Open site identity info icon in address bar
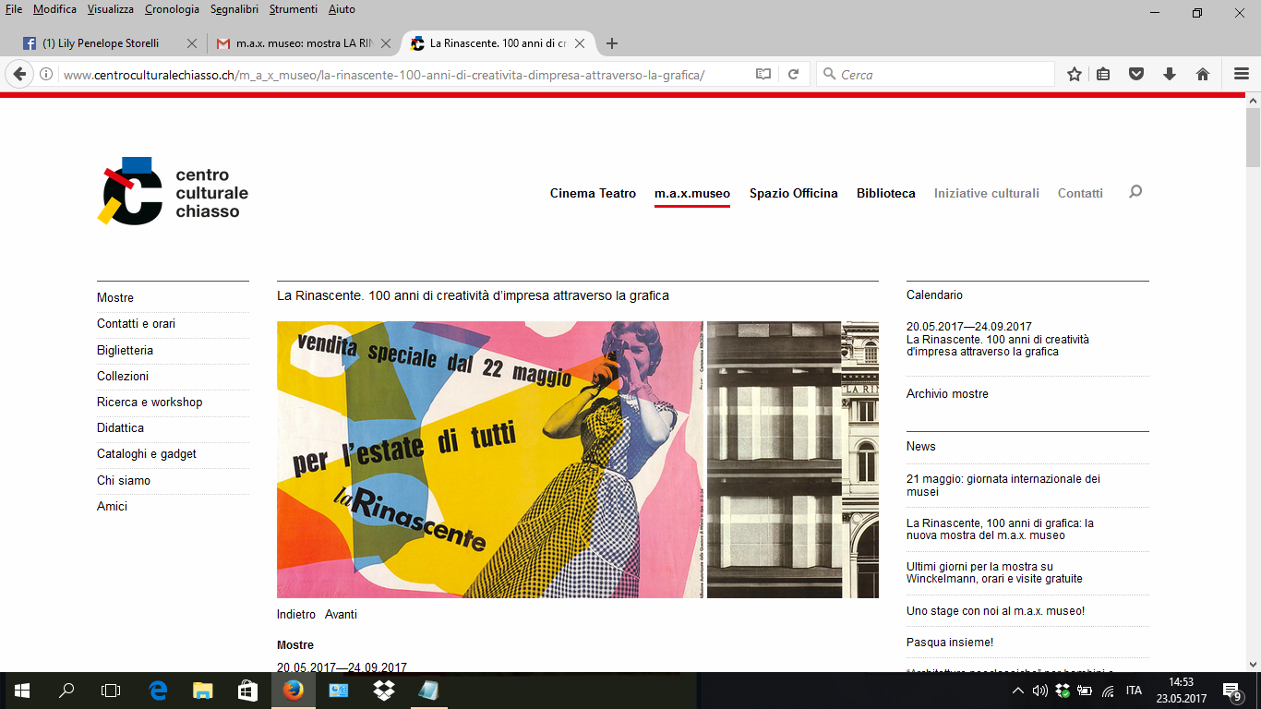 click(46, 75)
